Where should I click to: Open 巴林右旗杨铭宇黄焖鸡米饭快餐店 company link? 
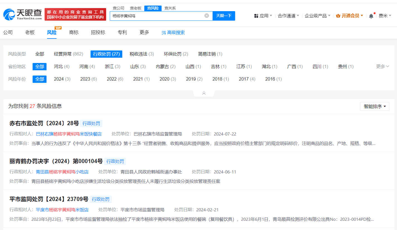click(x=69, y=134)
